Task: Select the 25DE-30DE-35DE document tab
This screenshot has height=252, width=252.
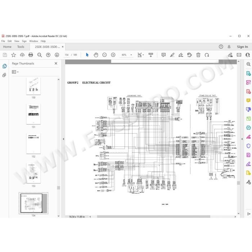Action: [x=47, y=46]
